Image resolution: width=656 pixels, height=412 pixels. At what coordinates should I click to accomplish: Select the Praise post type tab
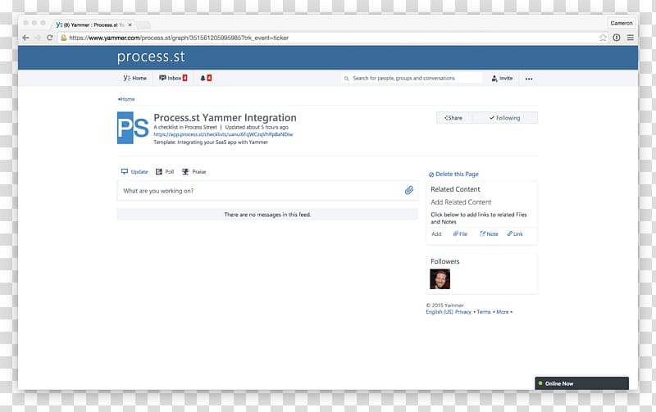[194, 172]
